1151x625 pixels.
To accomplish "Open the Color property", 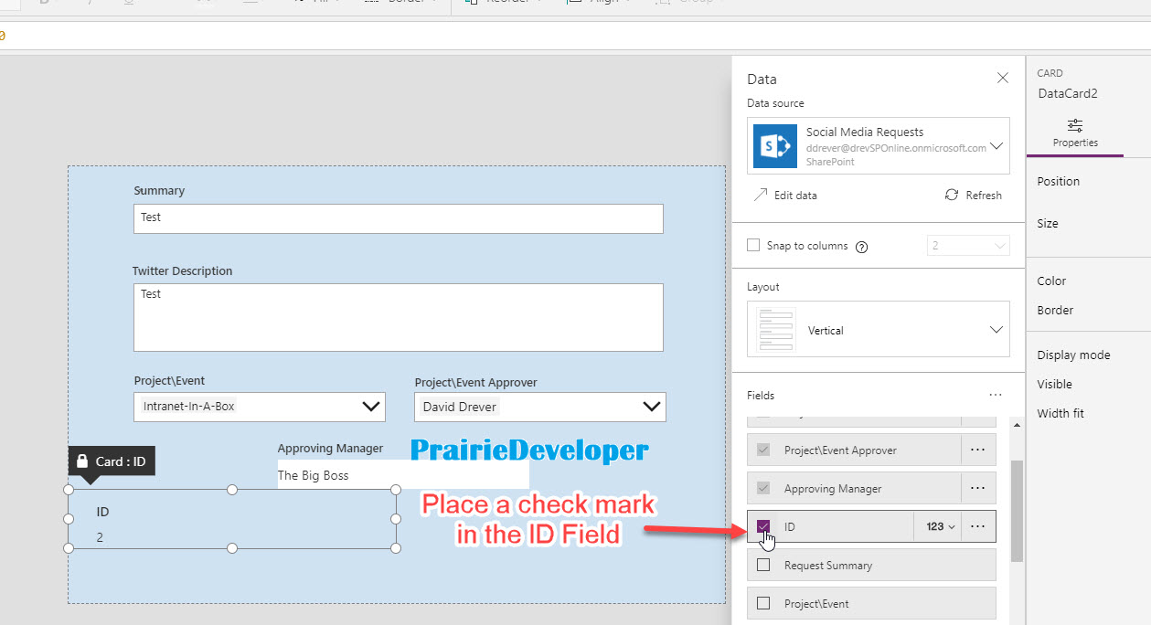I will pyautogui.click(x=1051, y=281).
